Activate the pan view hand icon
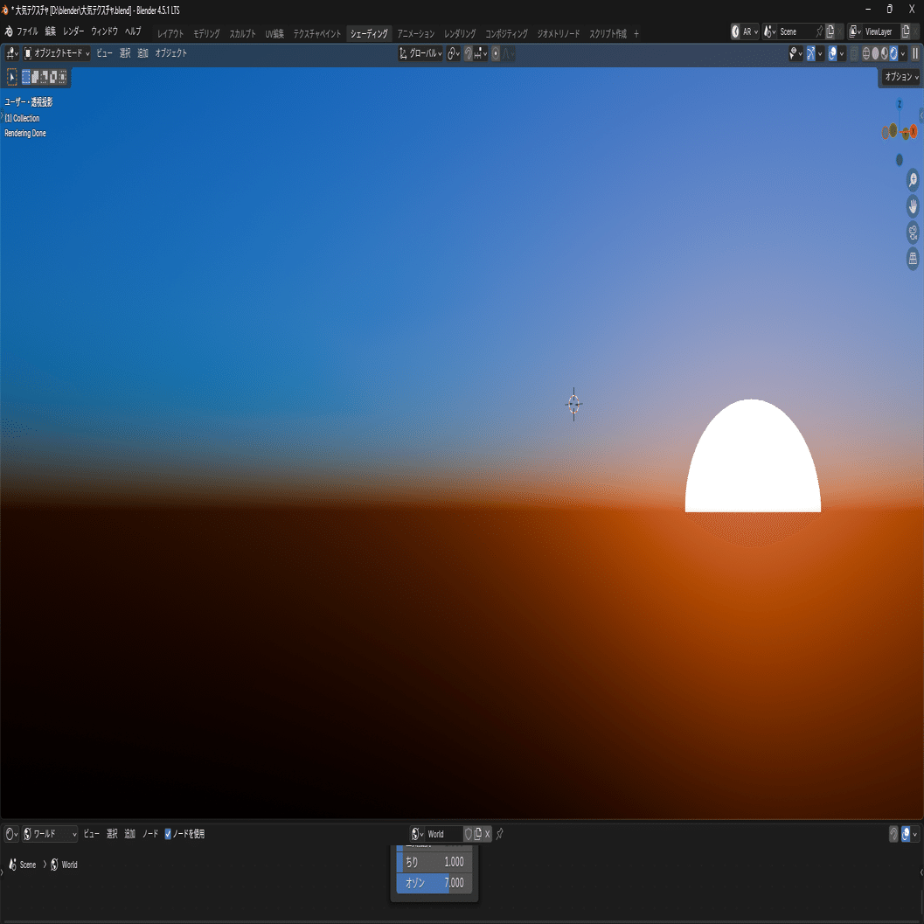 point(913,205)
